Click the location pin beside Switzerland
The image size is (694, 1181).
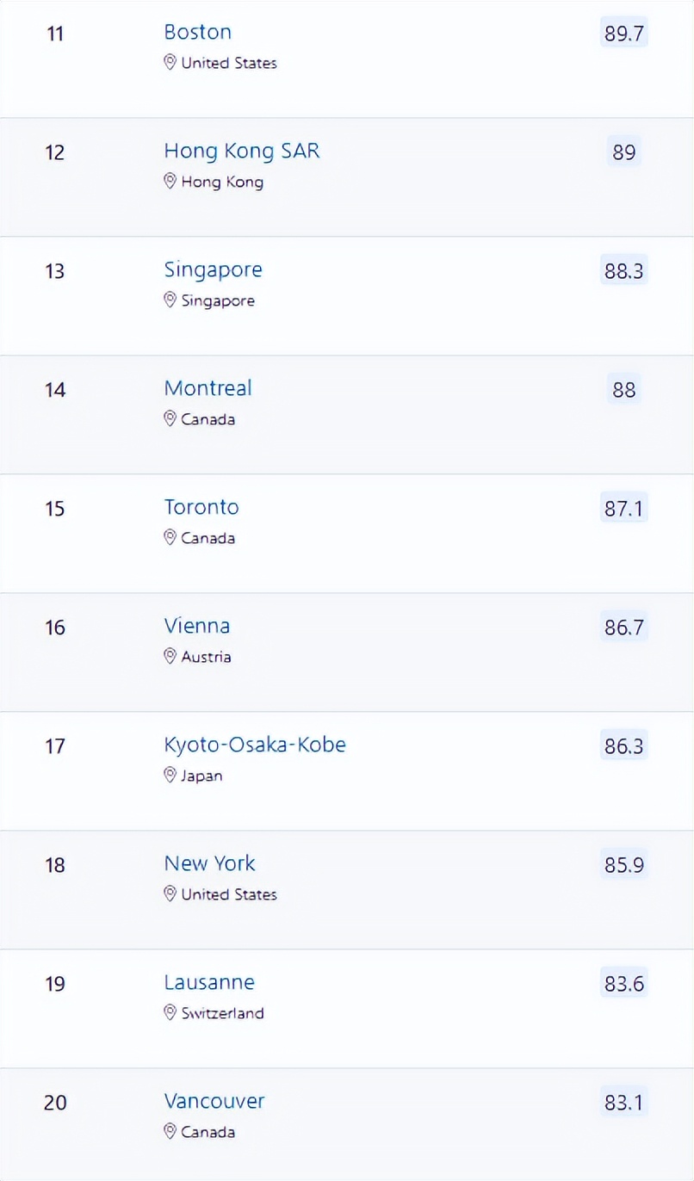pos(170,1013)
